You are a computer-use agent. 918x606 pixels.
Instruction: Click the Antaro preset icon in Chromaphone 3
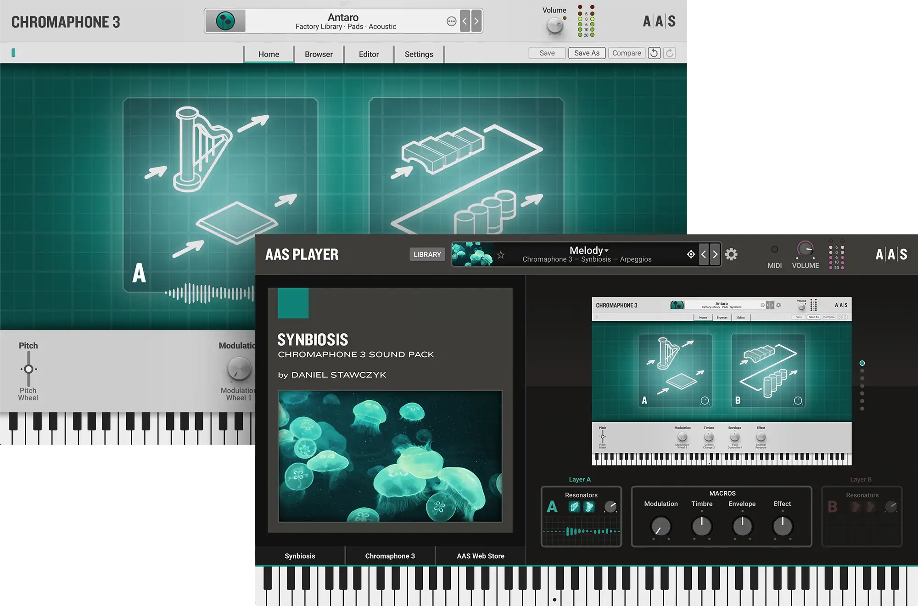pos(225,21)
